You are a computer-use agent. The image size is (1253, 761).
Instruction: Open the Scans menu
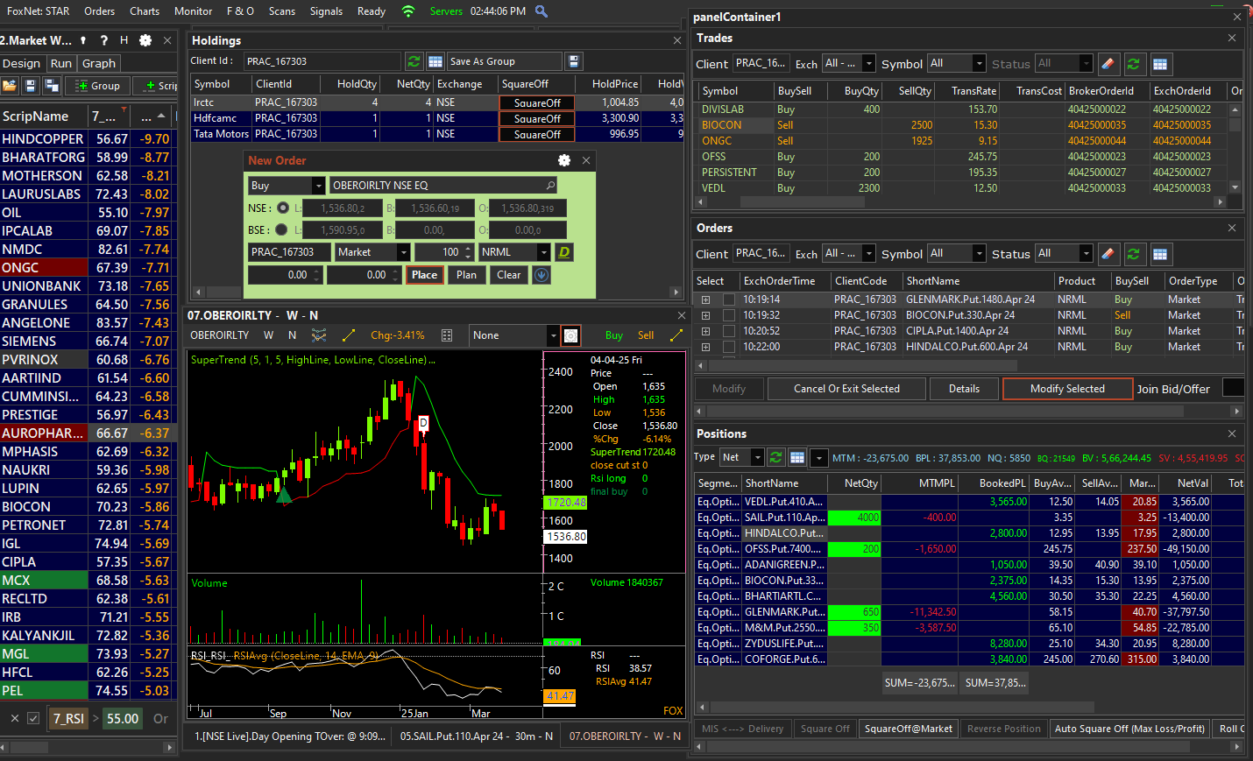[282, 11]
